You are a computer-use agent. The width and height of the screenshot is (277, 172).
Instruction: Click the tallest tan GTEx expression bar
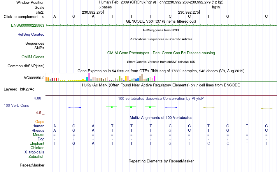[x=142, y=77]
